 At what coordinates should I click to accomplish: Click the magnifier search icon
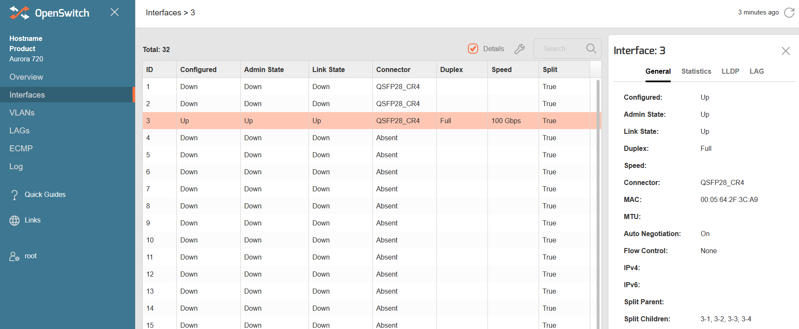click(x=591, y=49)
